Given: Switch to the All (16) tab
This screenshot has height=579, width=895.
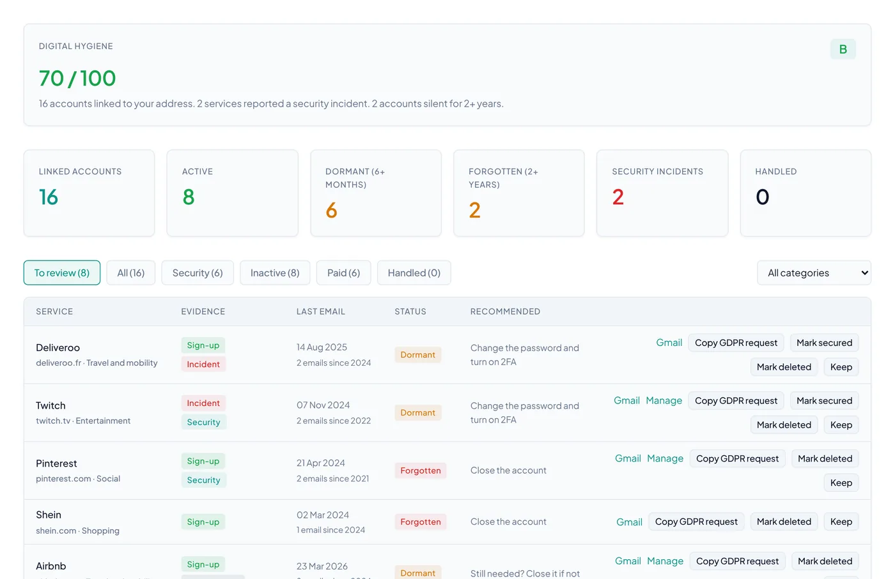Looking at the screenshot, I should pyautogui.click(x=131, y=273).
